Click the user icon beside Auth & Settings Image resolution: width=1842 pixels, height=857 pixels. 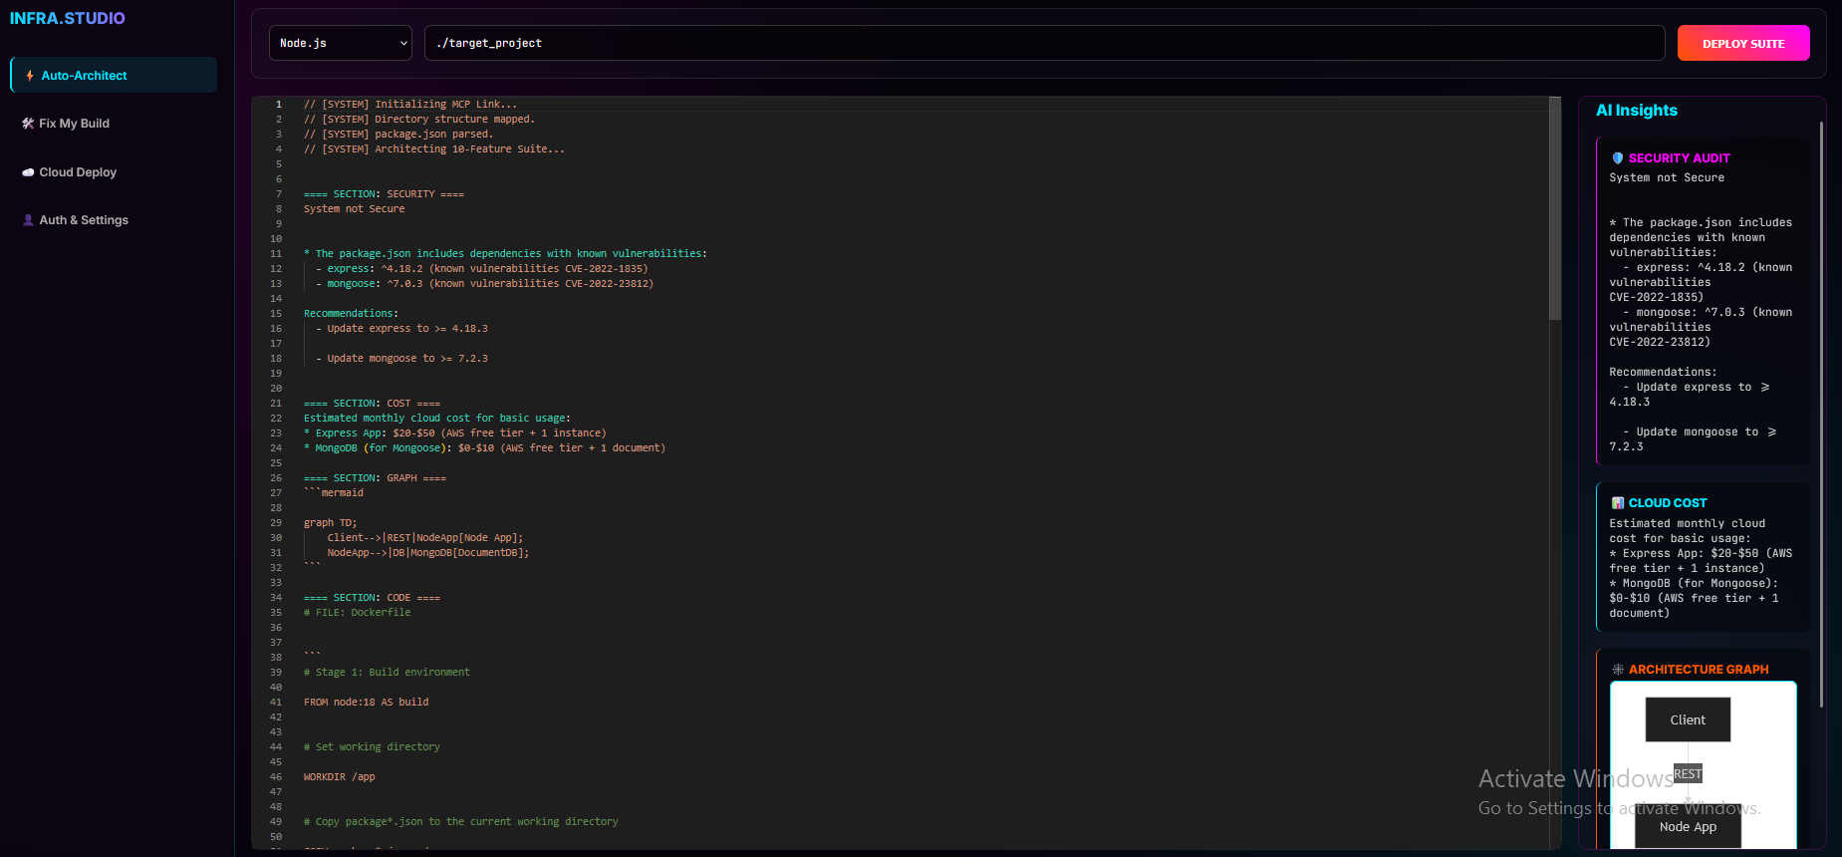(x=28, y=220)
